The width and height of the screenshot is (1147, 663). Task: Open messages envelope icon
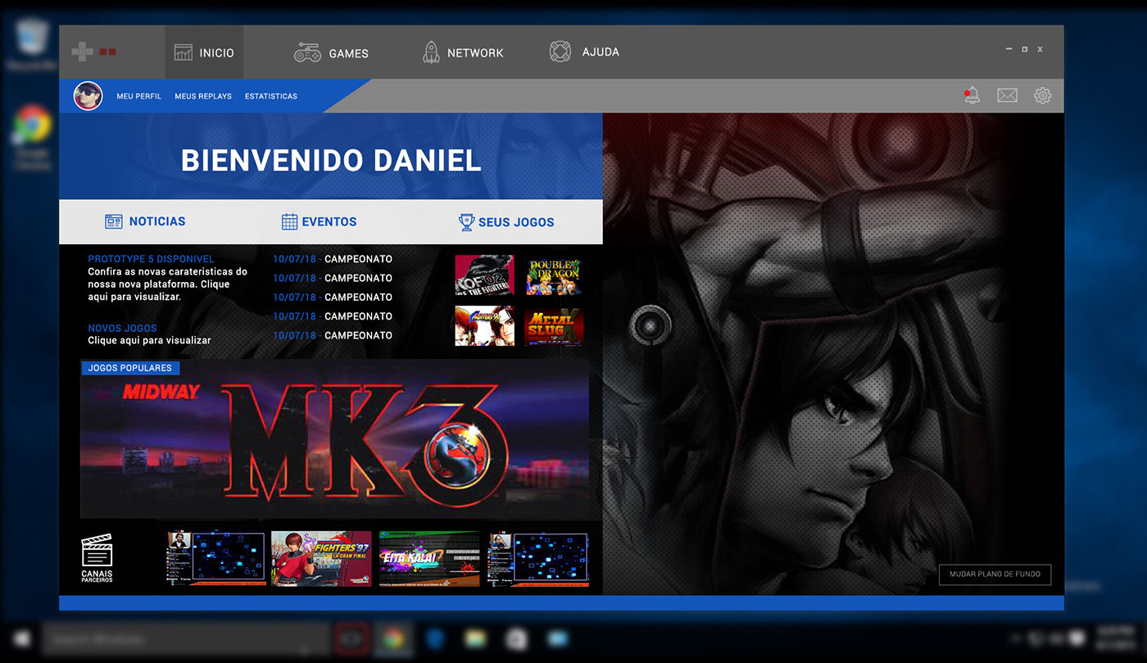[1007, 96]
